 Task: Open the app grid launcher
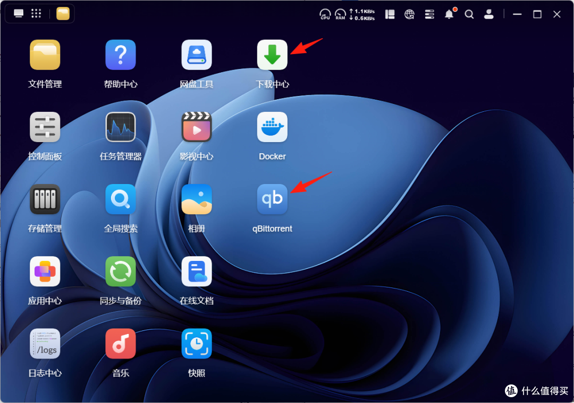pos(36,13)
